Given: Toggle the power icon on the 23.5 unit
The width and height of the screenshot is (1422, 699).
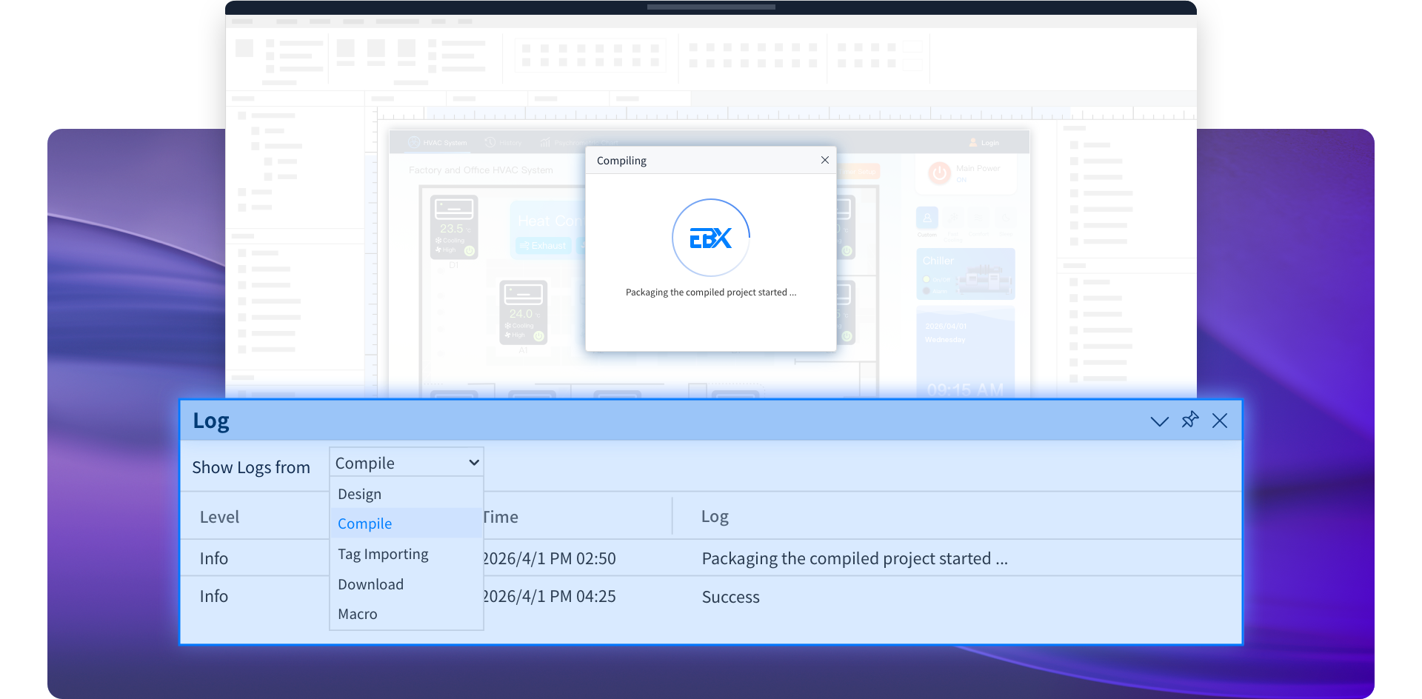Looking at the screenshot, I should coord(470,250).
